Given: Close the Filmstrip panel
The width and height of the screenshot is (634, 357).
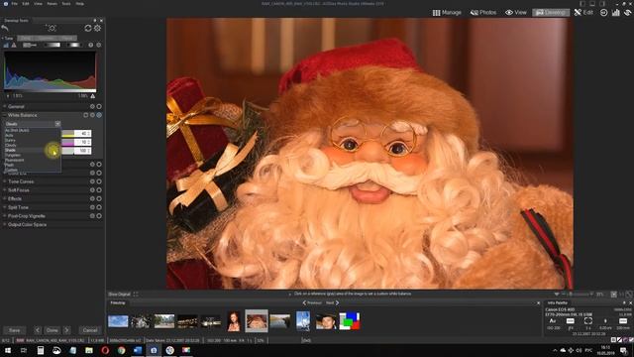Looking at the screenshot, I should click(538, 302).
